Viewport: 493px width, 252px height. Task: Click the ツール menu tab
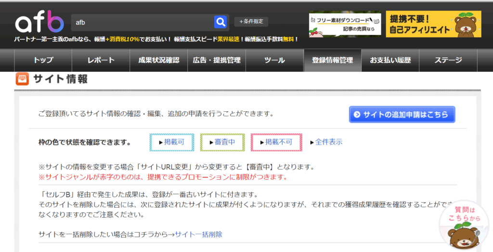pyautogui.click(x=274, y=60)
